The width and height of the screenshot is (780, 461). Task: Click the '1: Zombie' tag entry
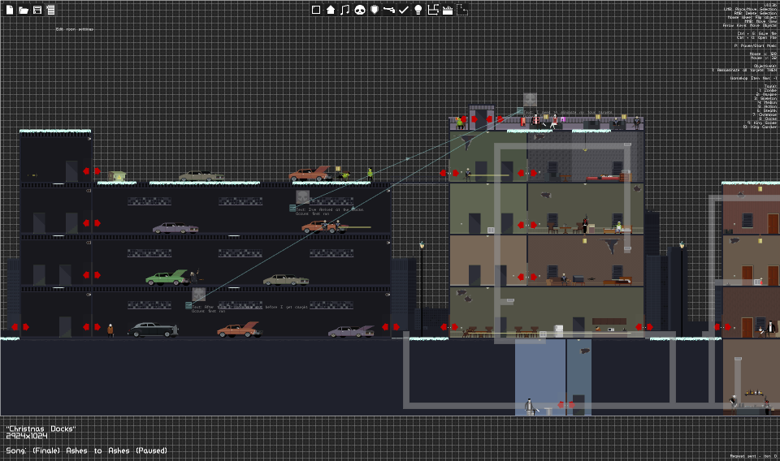pyautogui.click(x=768, y=90)
